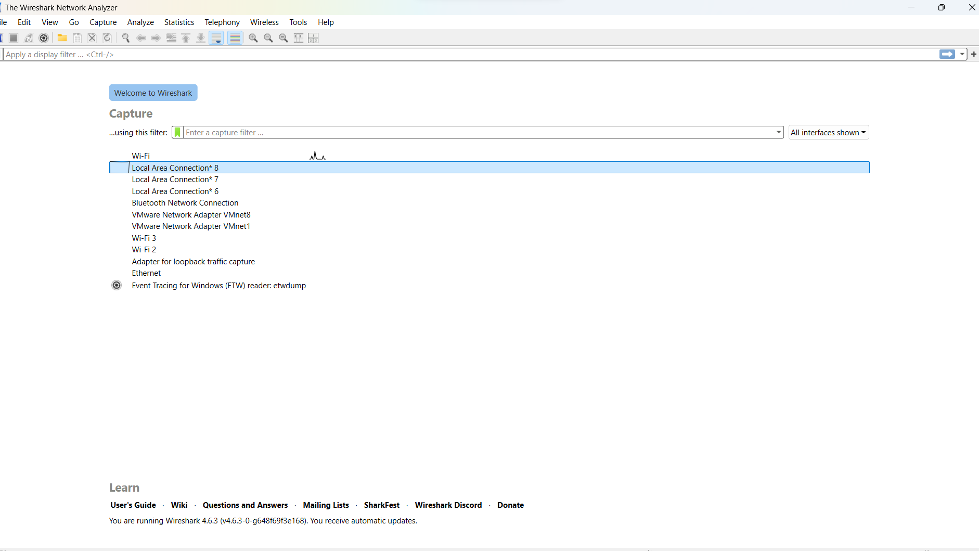Click the reload capture file icon
Viewport: 979px width, 551px height.
[107, 38]
